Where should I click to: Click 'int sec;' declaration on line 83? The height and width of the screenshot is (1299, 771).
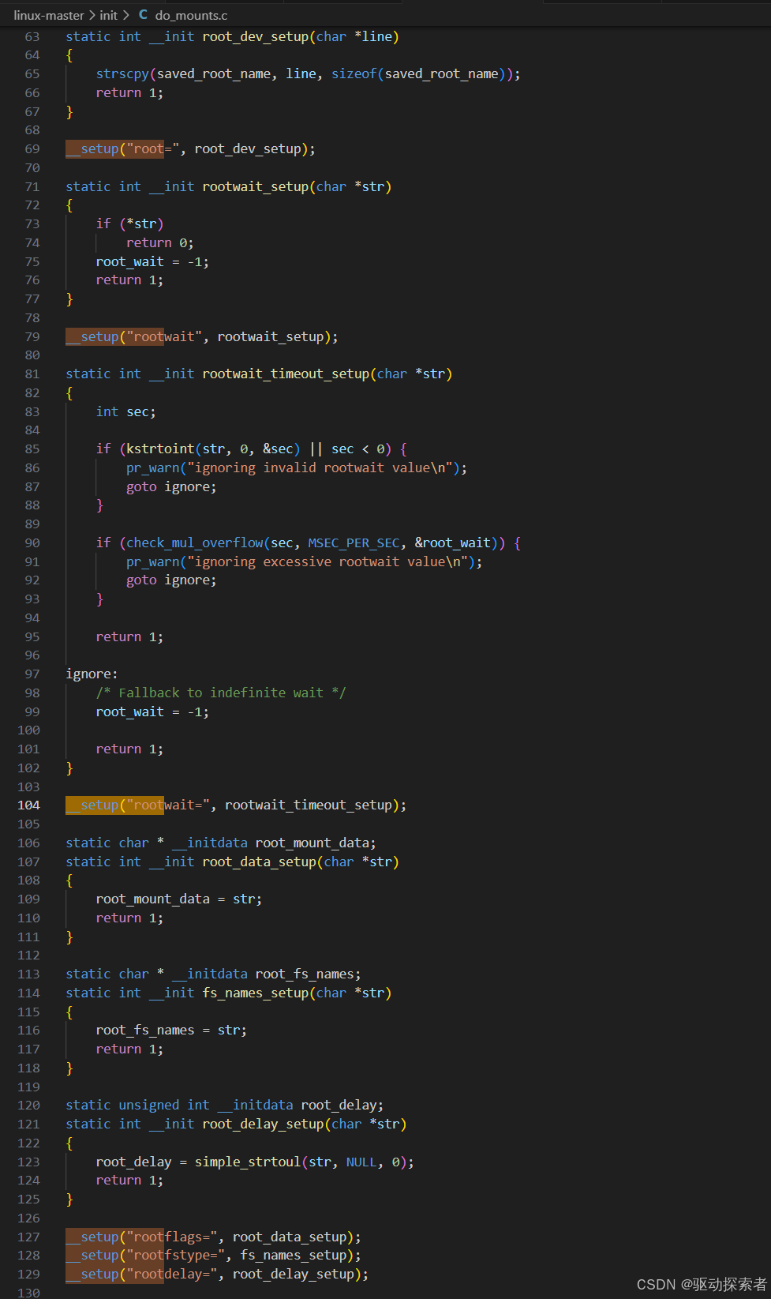point(126,411)
